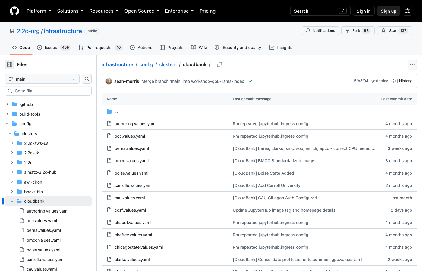Click green commit status checkmark
This screenshot has height=271, width=422.
pyautogui.click(x=250, y=81)
